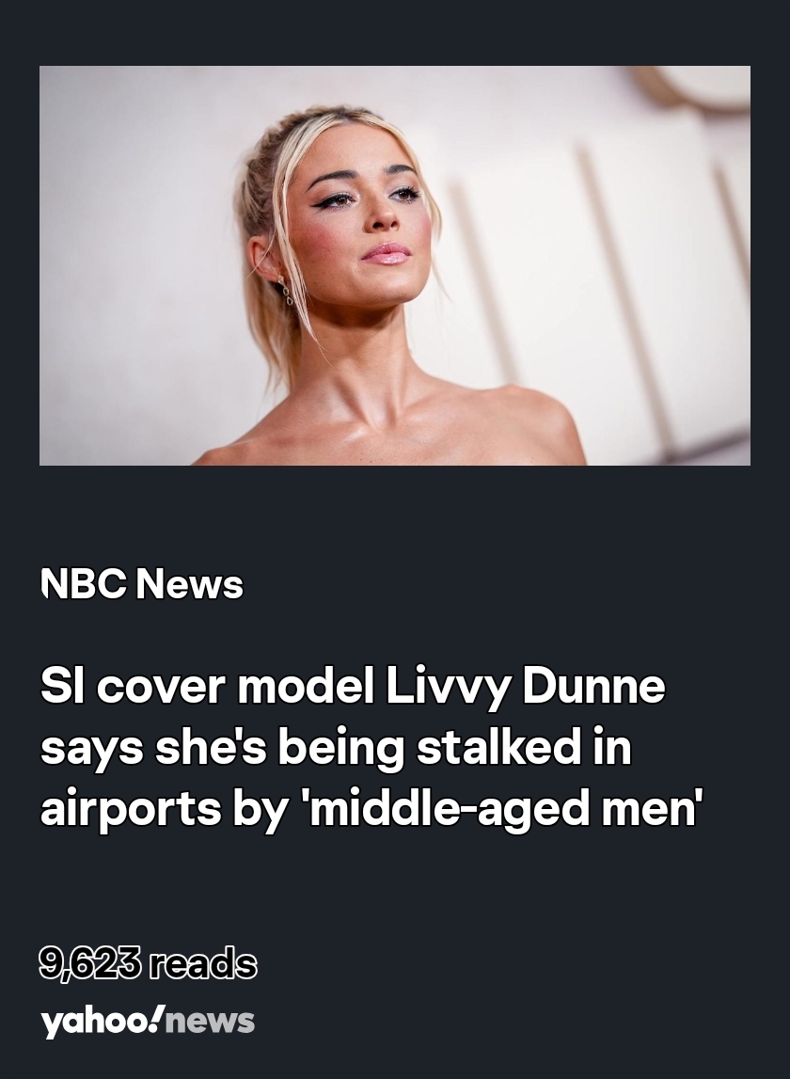Click the NBC News source label
The width and height of the screenshot is (790, 1079).
[x=142, y=584]
